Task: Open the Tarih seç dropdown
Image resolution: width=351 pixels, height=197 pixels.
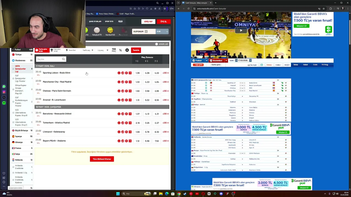Action: [88, 50]
